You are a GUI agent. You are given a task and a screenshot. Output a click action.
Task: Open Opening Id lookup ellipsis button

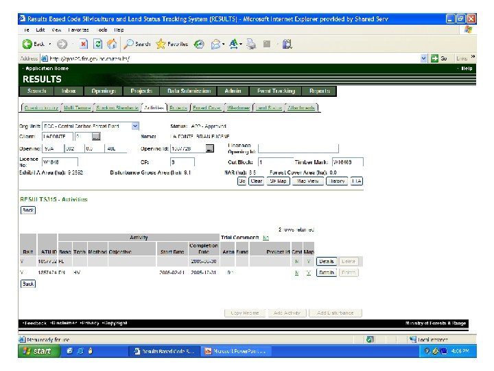tap(210, 148)
